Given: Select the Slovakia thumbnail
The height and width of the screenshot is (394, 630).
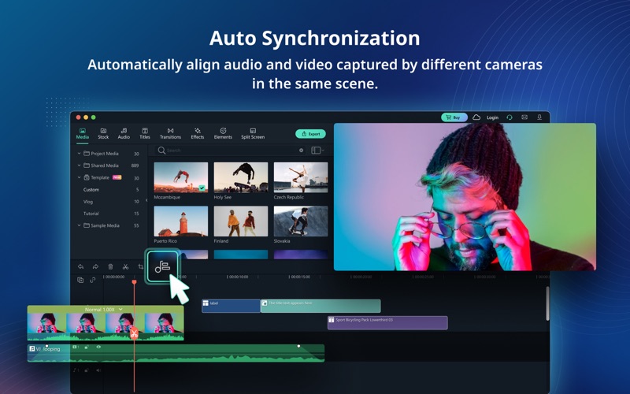Looking at the screenshot, I should 301,221.
